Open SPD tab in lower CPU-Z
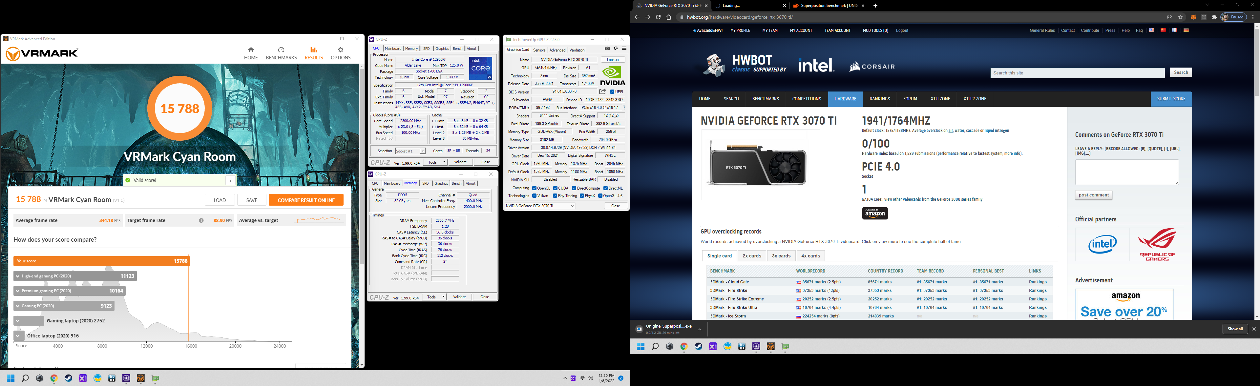Image resolution: width=1260 pixels, height=386 pixels. [426, 183]
